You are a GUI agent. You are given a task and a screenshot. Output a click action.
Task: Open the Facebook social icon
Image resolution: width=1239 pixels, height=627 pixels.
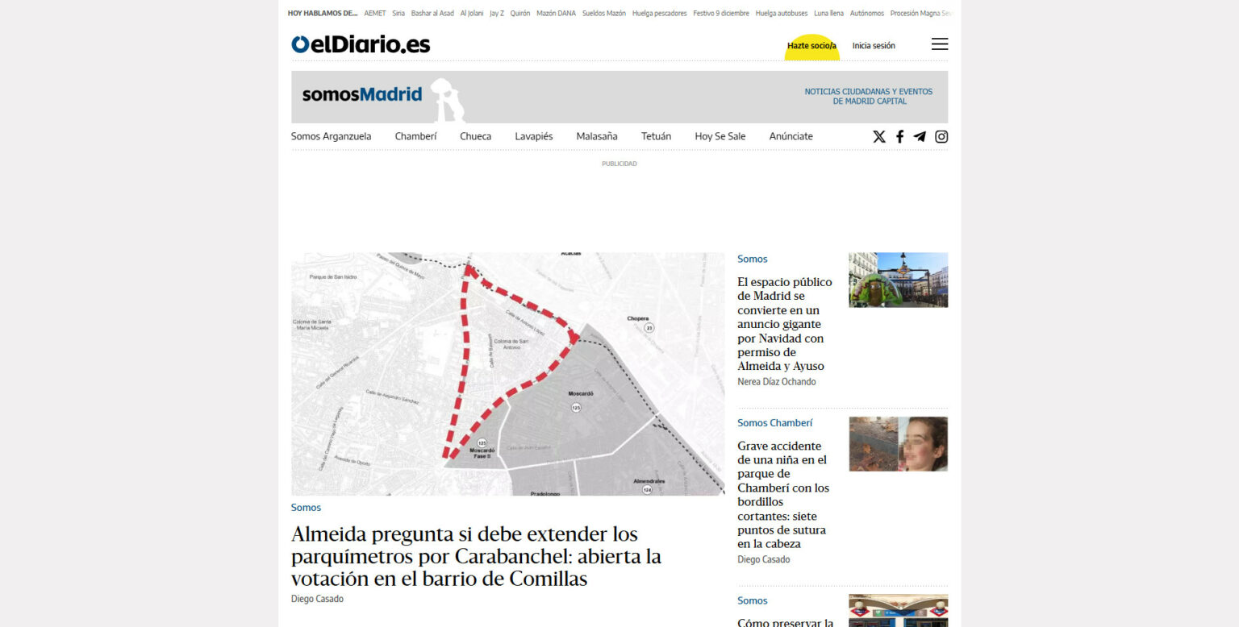[899, 137]
